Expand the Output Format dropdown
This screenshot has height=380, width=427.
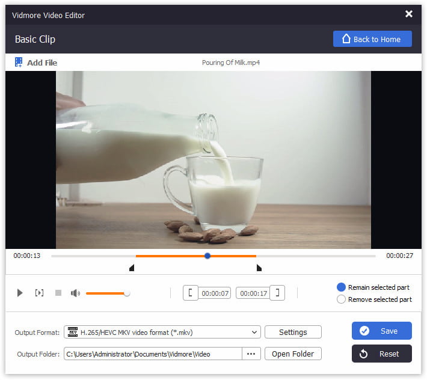254,332
